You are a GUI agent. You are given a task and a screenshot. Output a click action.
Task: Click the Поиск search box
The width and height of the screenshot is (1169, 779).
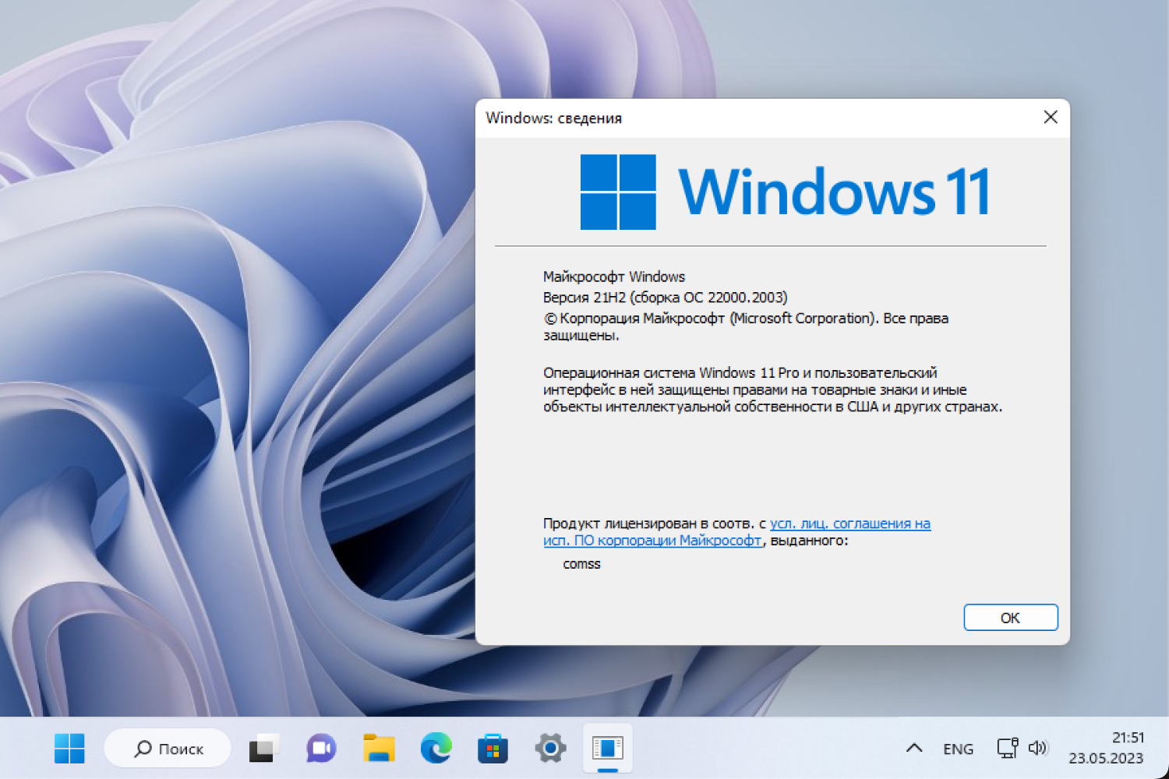pyautogui.click(x=168, y=749)
